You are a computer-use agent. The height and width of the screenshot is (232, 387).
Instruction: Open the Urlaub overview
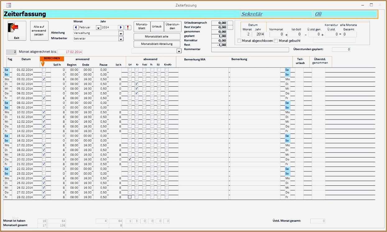(157, 26)
